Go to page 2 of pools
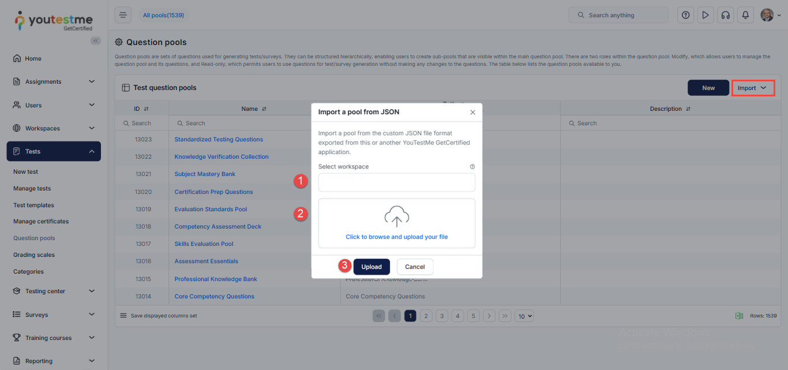The image size is (788, 370). click(x=426, y=316)
